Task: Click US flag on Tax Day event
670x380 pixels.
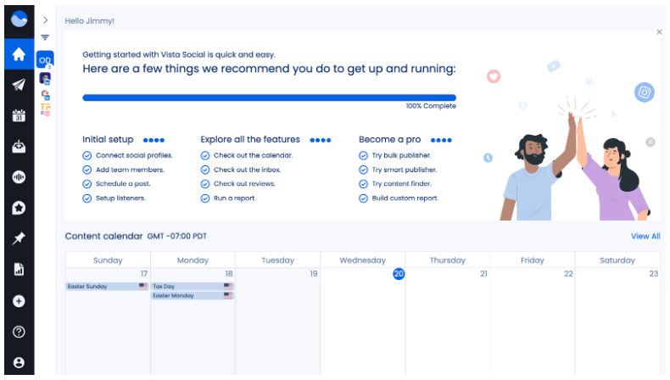Action: point(228,287)
